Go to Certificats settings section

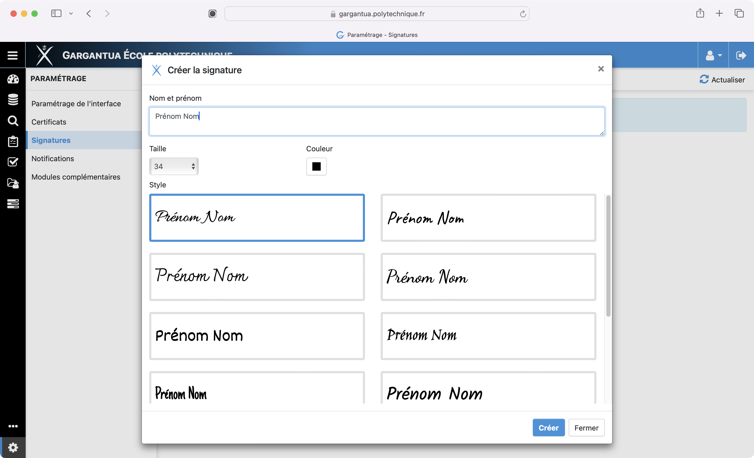tap(49, 122)
